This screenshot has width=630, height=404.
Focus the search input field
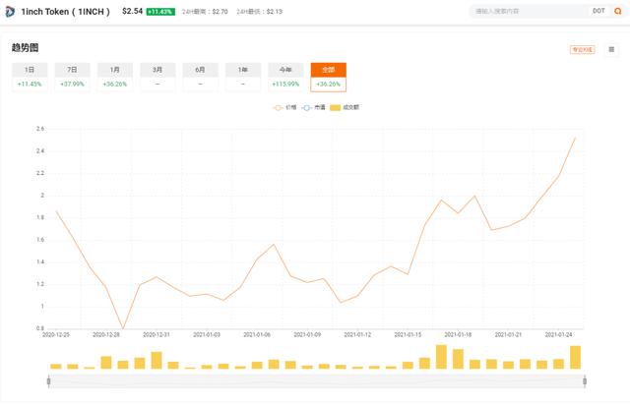tap(531, 11)
